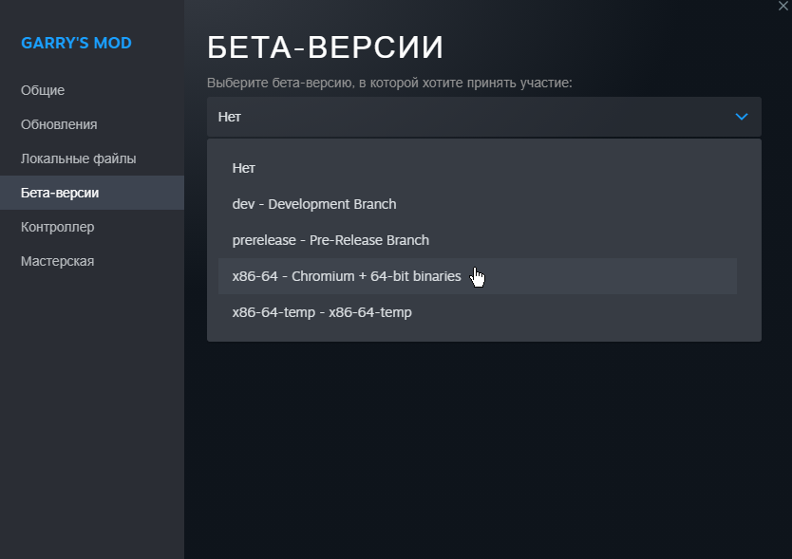Screen dimensions: 792x559
Task: Click the Нет text in the combo field
Action: [x=230, y=117]
